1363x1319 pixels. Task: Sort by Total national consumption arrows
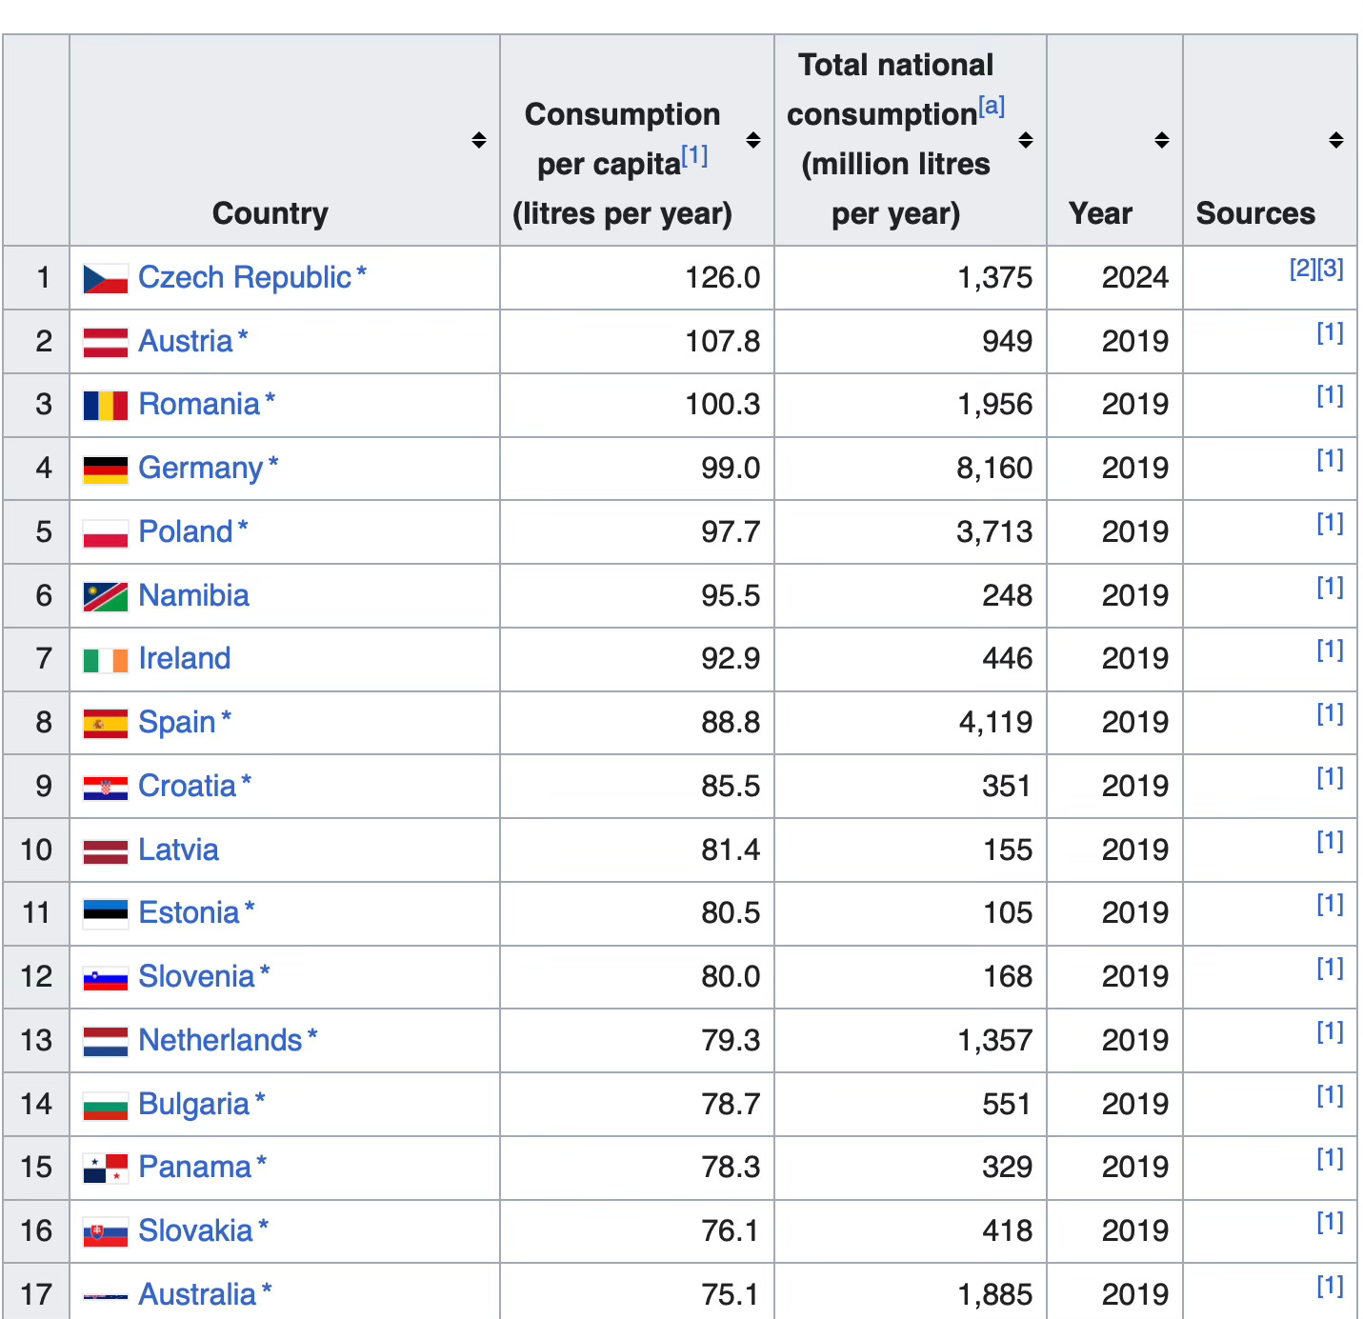(x=1026, y=140)
